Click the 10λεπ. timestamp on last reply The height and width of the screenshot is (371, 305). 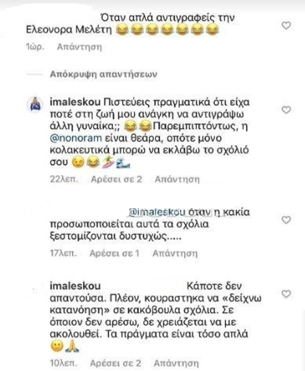[x=63, y=363]
